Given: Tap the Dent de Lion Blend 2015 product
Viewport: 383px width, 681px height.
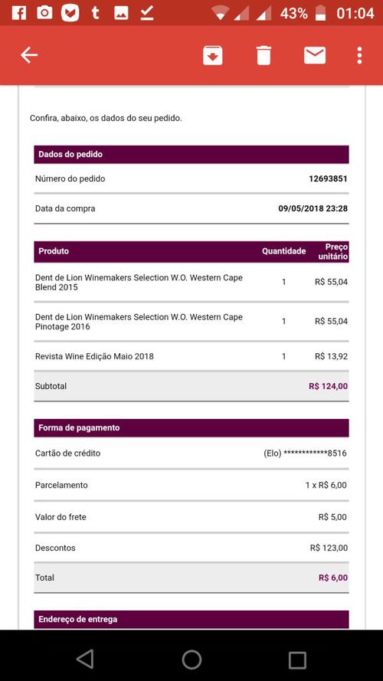Looking at the screenshot, I should [139, 283].
